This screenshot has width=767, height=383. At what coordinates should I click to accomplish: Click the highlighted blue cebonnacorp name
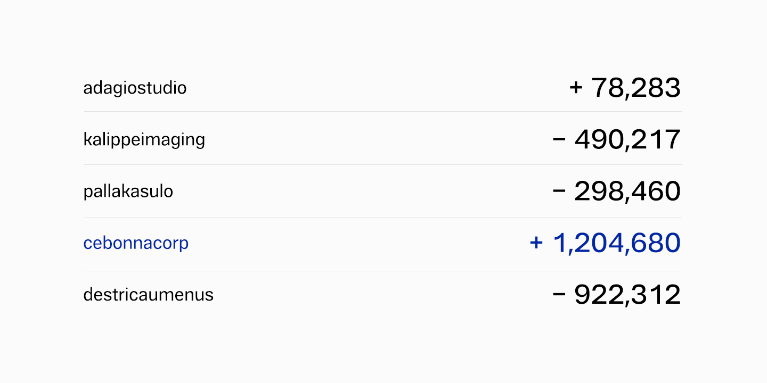136,243
